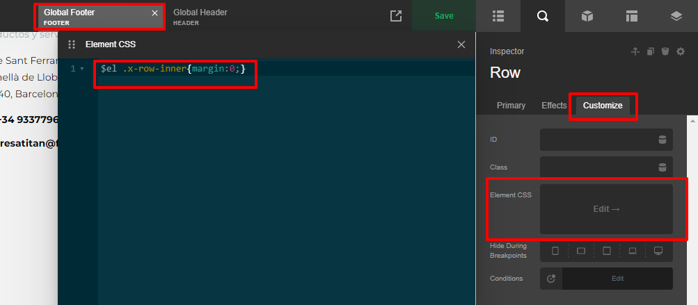
Task: Click the green Save button
Action: click(x=444, y=16)
